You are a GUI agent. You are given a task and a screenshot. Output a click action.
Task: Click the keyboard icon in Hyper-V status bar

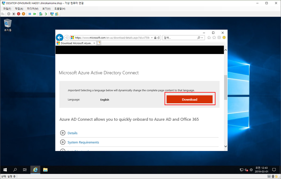pyautogui.click(x=269, y=177)
